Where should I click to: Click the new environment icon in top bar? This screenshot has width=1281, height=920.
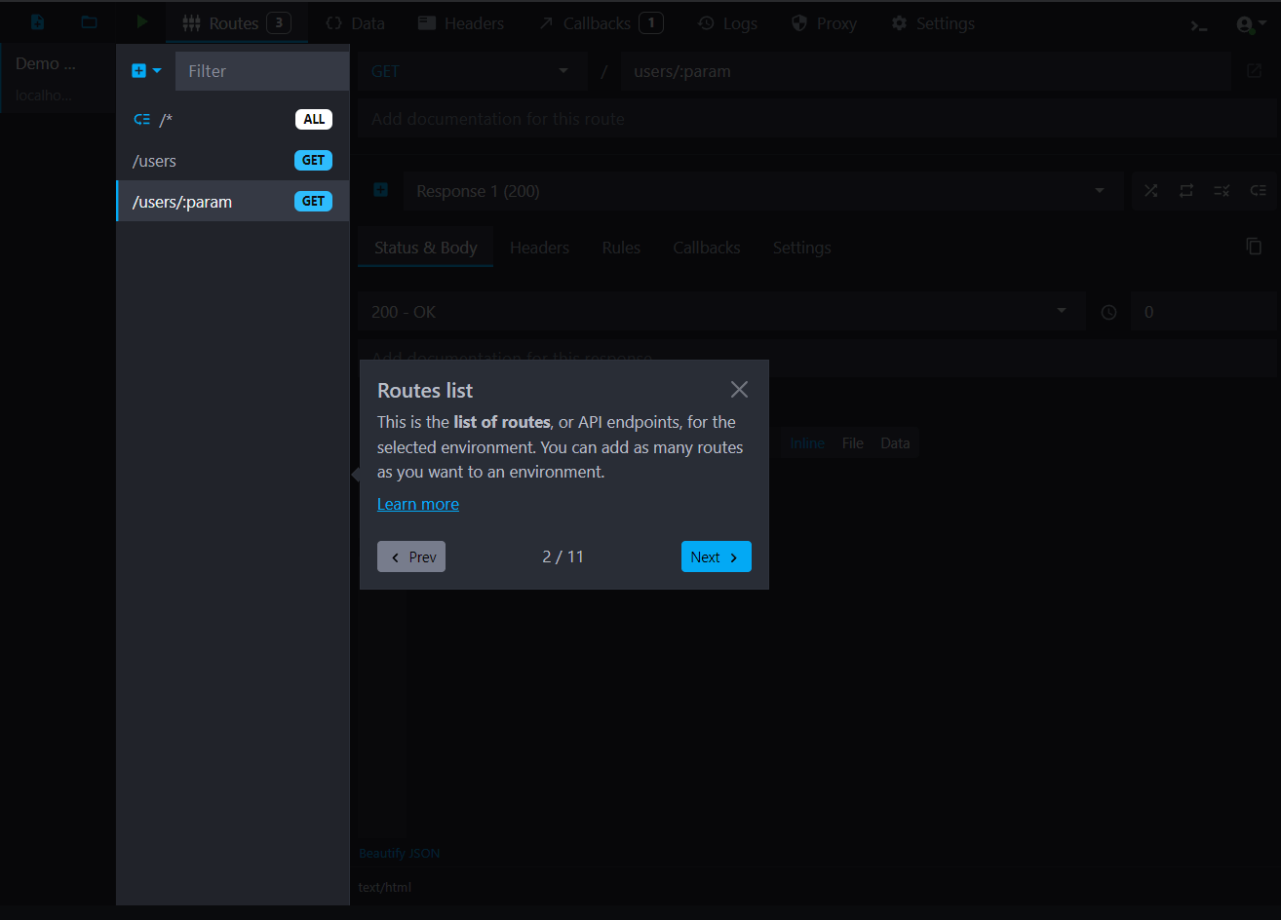[x=37, y=22]
